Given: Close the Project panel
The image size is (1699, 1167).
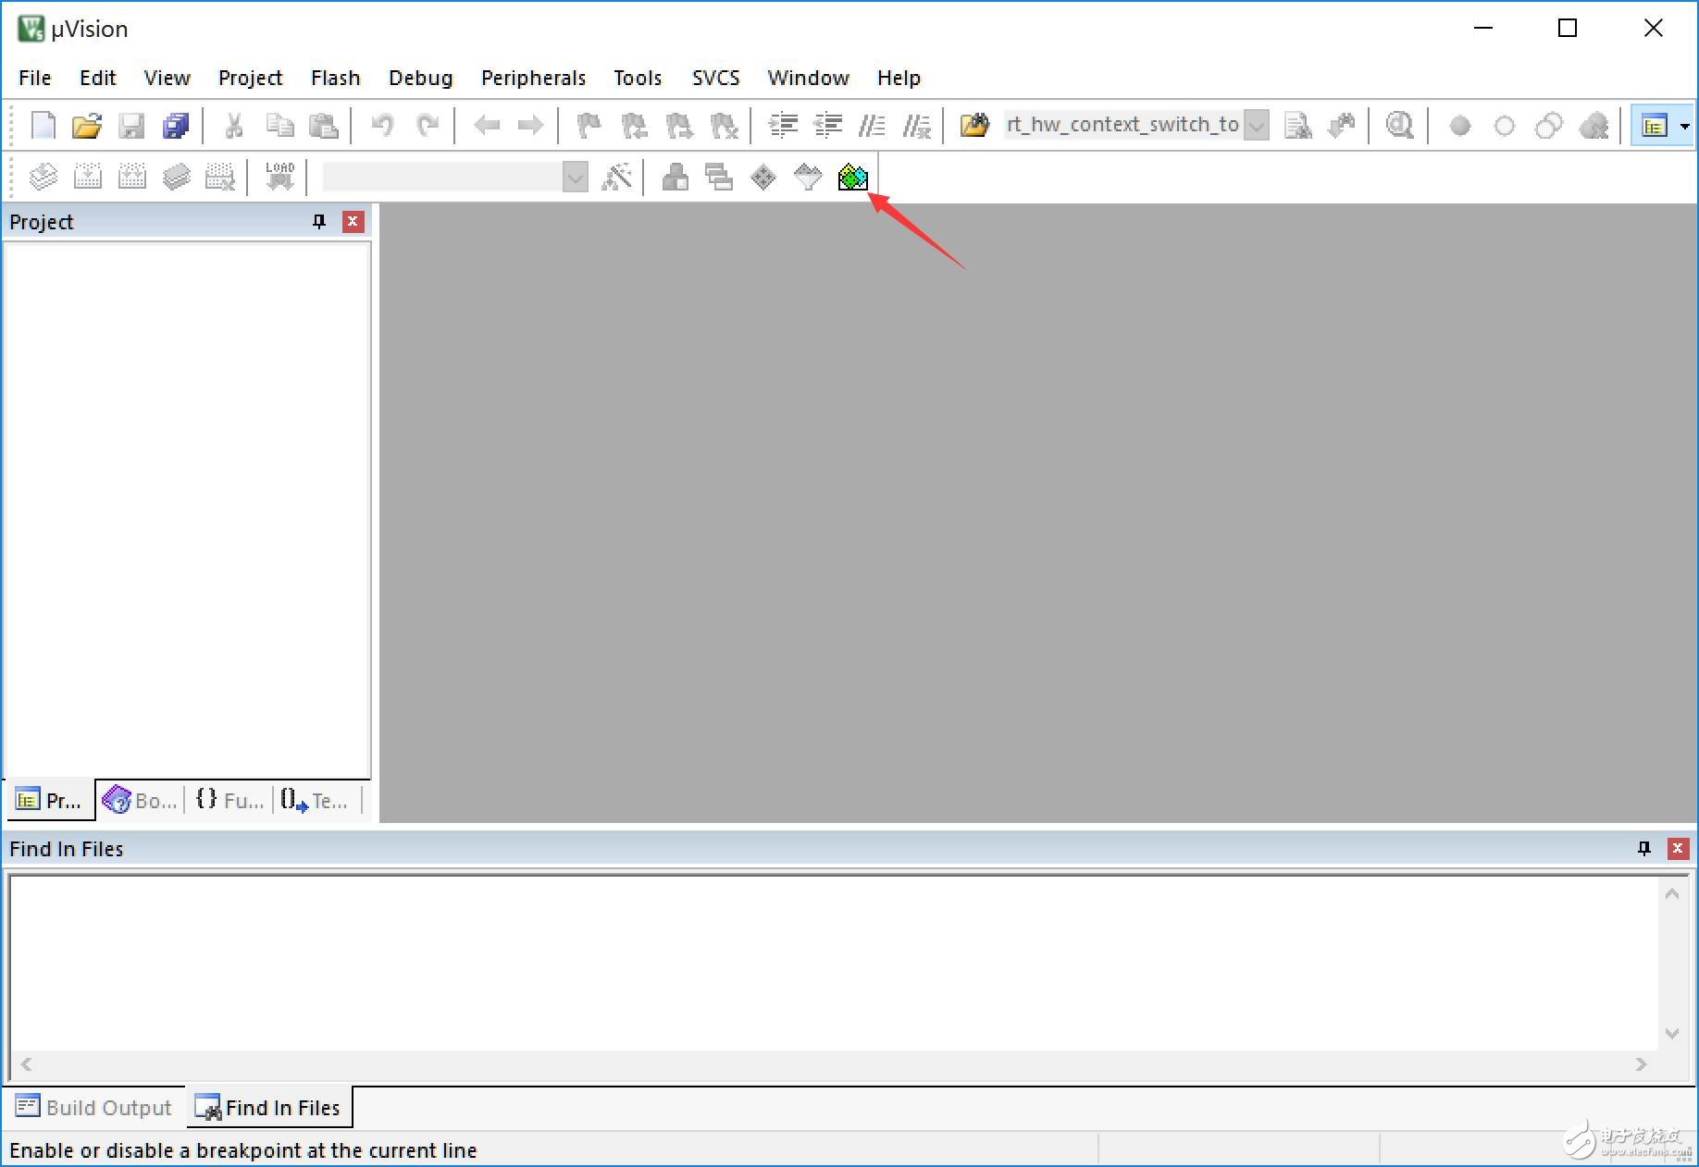Looking at the screenshot, I should pos(353,222).
